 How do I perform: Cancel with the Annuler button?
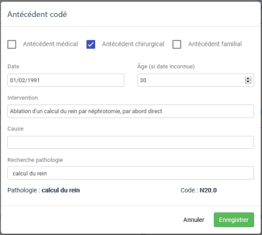(x=194, y=220)
